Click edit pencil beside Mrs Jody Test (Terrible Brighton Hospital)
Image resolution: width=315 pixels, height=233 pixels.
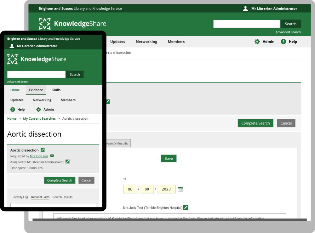186,207
